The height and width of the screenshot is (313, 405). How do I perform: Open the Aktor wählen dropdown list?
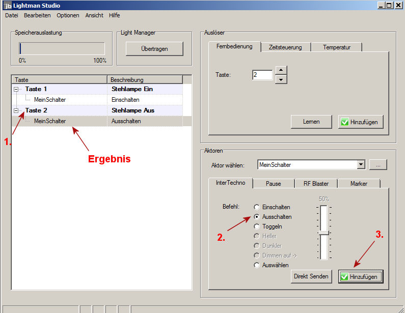(361, 165)
